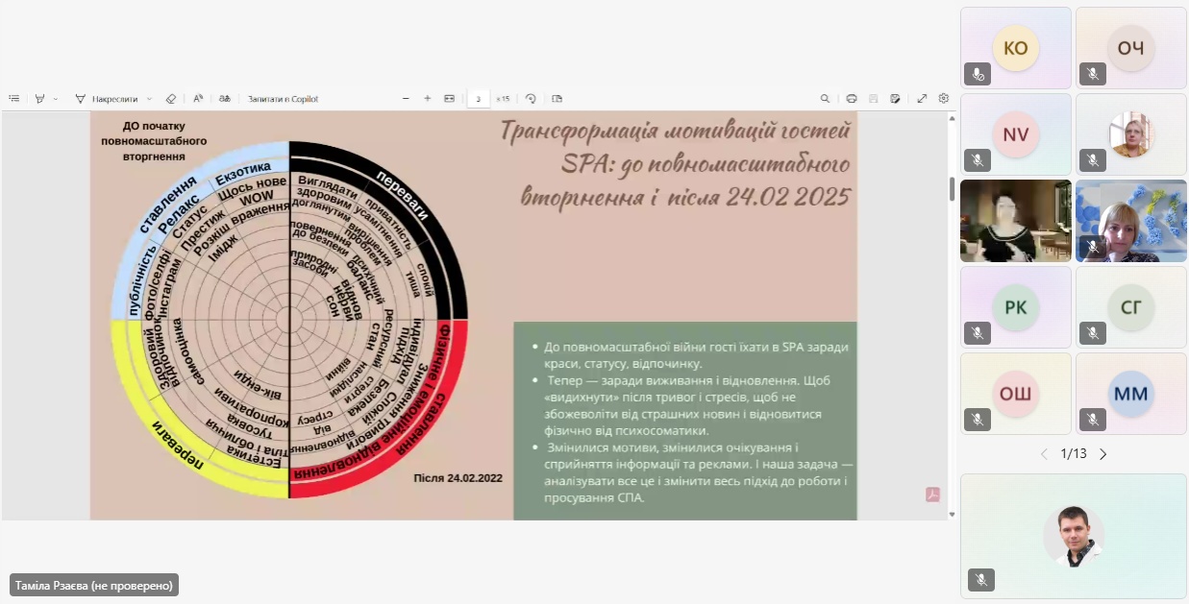Click the Запитати в Copilot button

coord(283,99)
